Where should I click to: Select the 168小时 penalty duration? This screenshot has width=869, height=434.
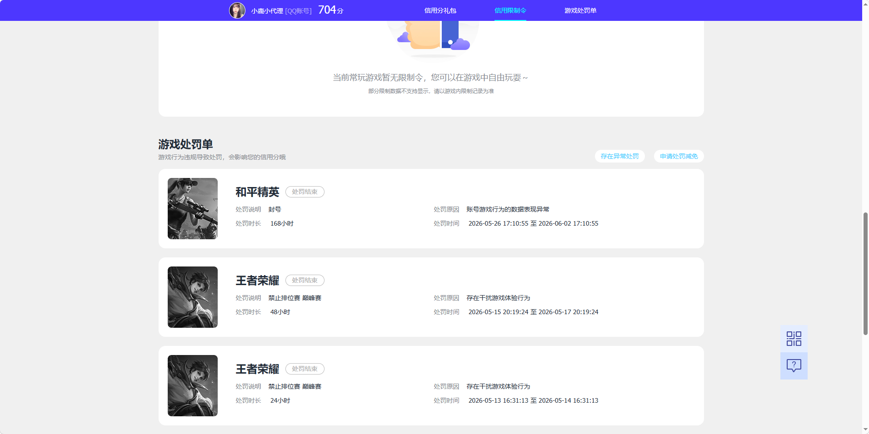(x=282, y=223)
